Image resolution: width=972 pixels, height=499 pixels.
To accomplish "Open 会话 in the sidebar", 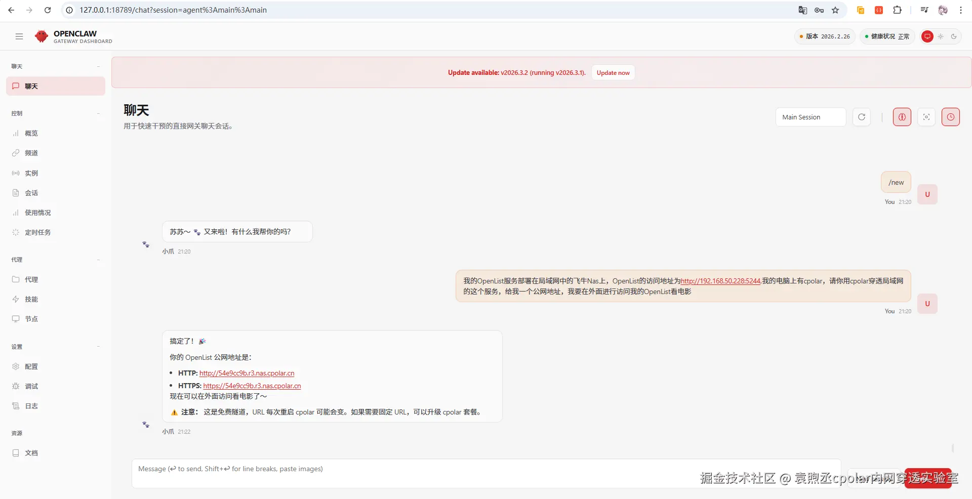I will coord(56,193).
